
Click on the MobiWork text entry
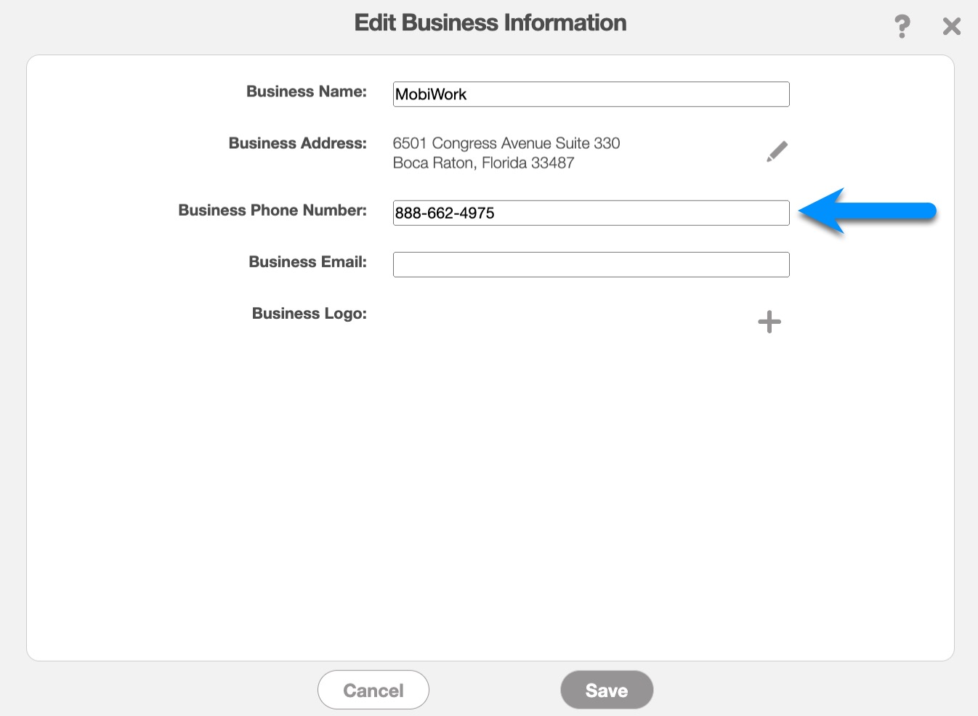(431, 94)
